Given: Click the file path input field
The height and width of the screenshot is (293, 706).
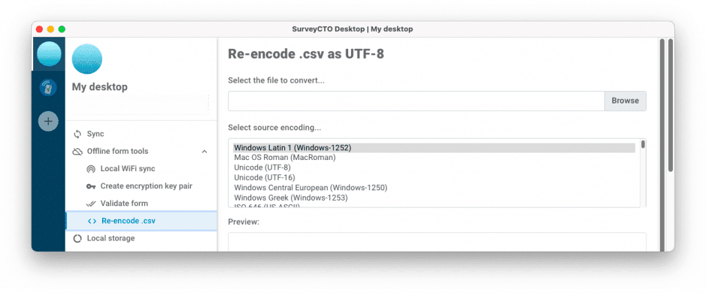Looking at the screenshot, I should tap(416, 101).
